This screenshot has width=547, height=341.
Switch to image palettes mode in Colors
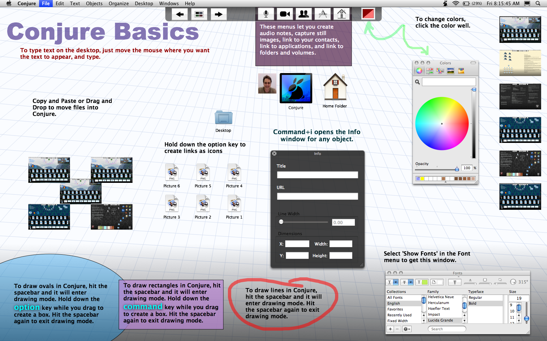[x=451, y=71]
